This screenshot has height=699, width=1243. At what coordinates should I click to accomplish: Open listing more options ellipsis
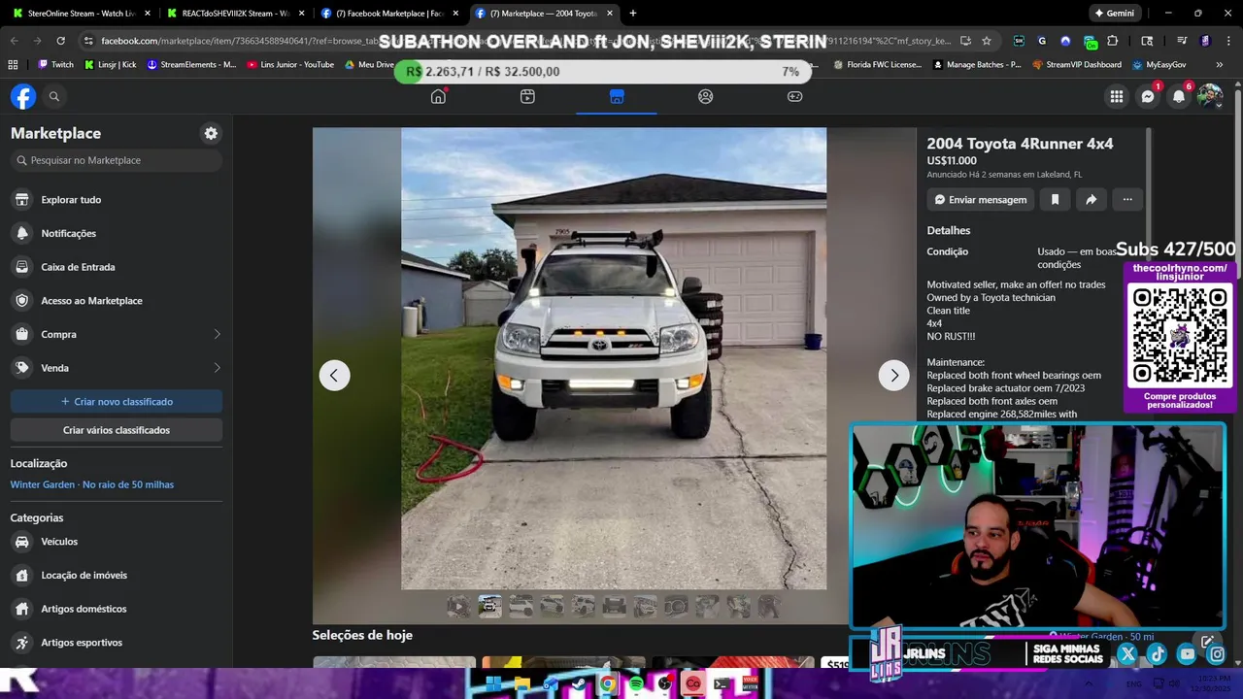tap(1127, 199)
